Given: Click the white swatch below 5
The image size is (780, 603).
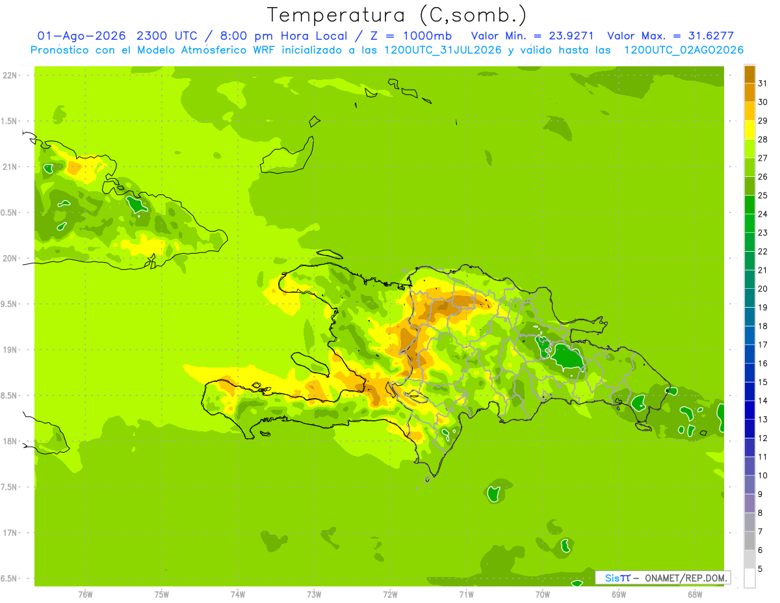Looking at the screenshot, I should point(749,578).
